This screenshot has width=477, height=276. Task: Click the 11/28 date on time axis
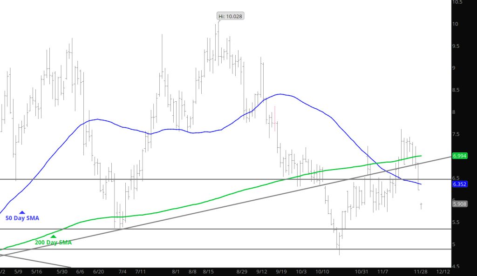coord(422,271)
